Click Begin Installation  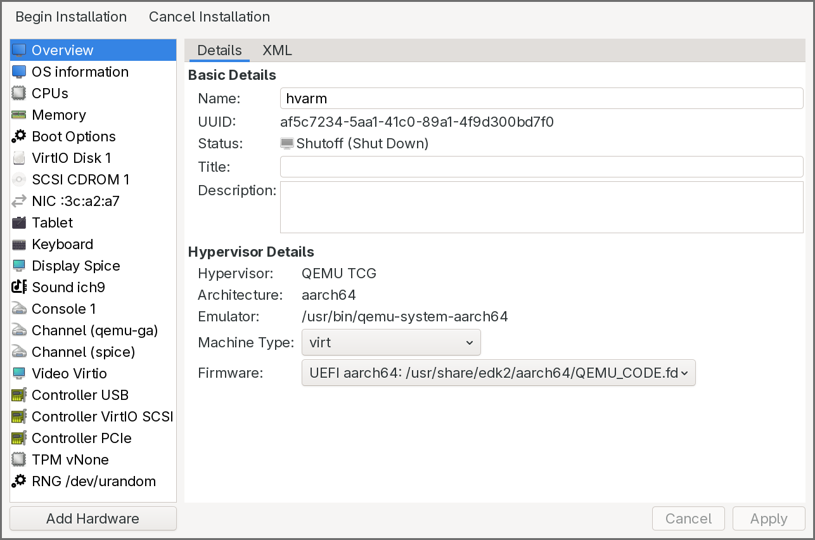(x=70, y=16)
